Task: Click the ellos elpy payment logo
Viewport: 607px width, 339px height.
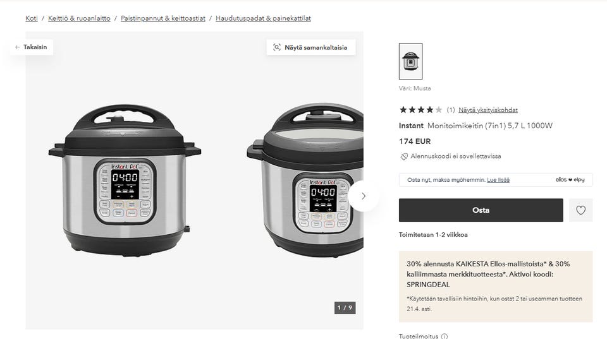Action: coord(570,180)
